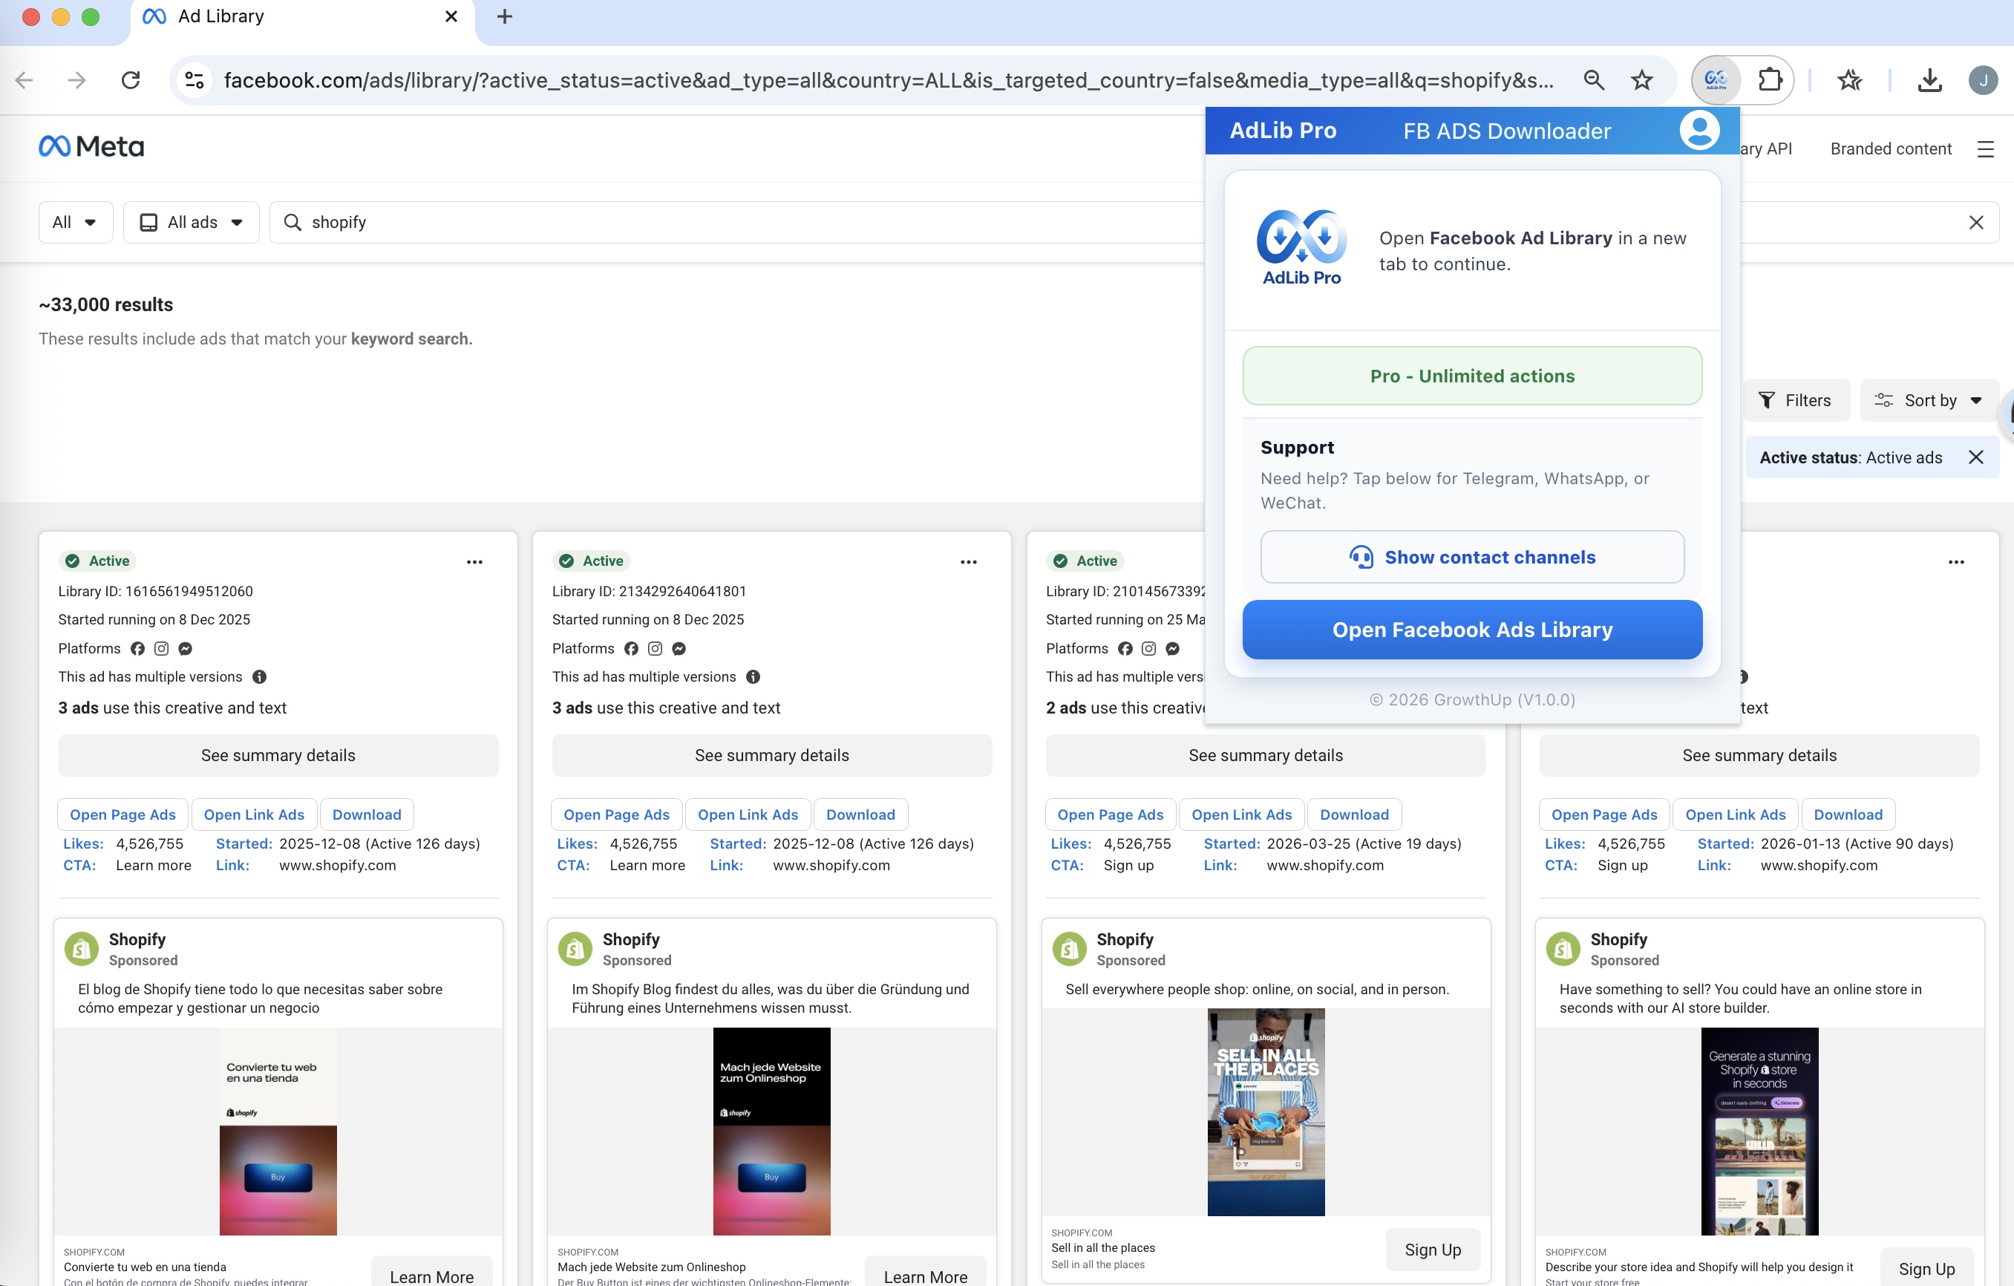Image resolution: width=2014 pixels, height=1286 pixels.
Task: Click See summary details on first ad
Action: tap(278, 757)
